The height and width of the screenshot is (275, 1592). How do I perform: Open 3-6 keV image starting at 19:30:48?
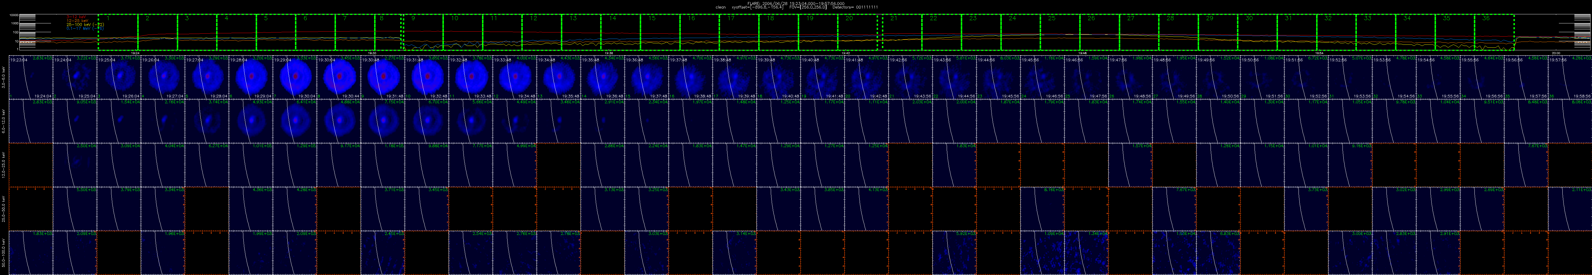[x=382, y=77]
